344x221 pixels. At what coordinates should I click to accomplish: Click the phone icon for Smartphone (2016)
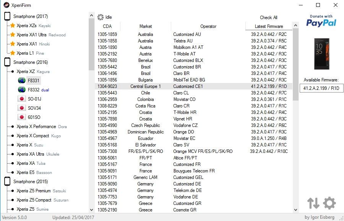coord(7,62)
